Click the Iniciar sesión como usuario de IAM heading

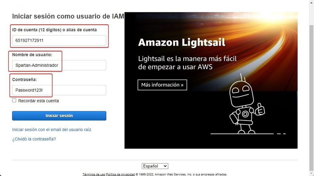[68, 16]
